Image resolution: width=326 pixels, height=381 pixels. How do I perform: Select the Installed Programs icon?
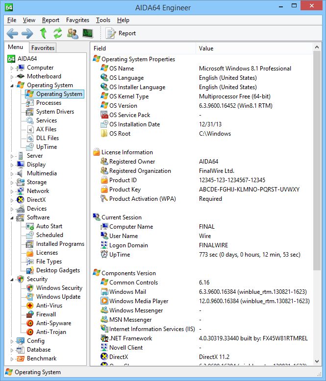30,244
